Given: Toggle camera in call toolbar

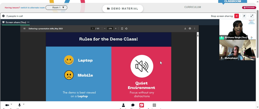Looking at the screenshot, I should coord(7,105).
